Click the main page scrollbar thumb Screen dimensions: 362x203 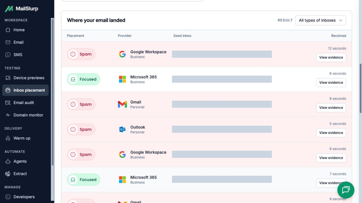(x=360, y=89)
